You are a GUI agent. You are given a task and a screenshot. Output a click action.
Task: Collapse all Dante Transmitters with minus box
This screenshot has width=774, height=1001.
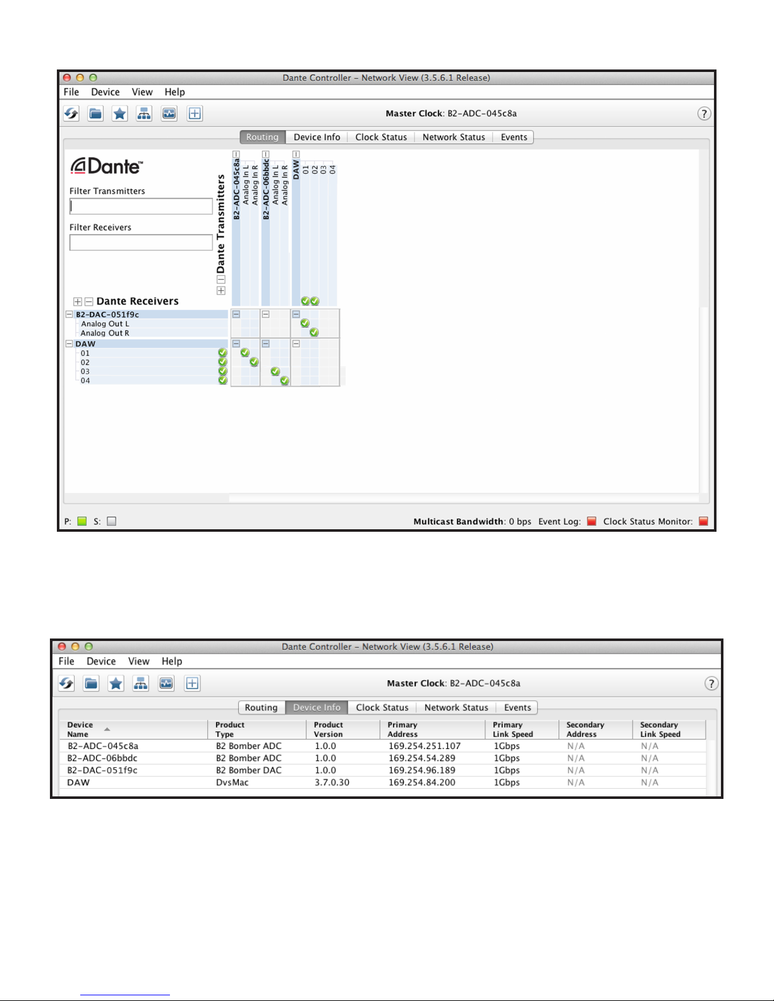pos(221,279)
